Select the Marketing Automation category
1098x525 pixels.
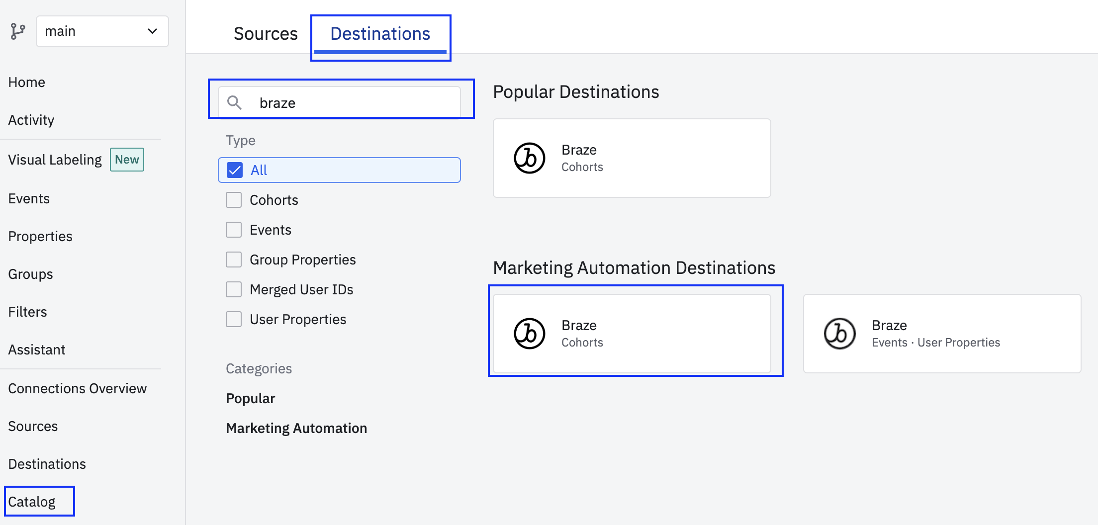296,428
